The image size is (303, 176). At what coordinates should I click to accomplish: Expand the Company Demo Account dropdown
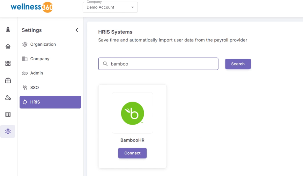tap(110, 7)
